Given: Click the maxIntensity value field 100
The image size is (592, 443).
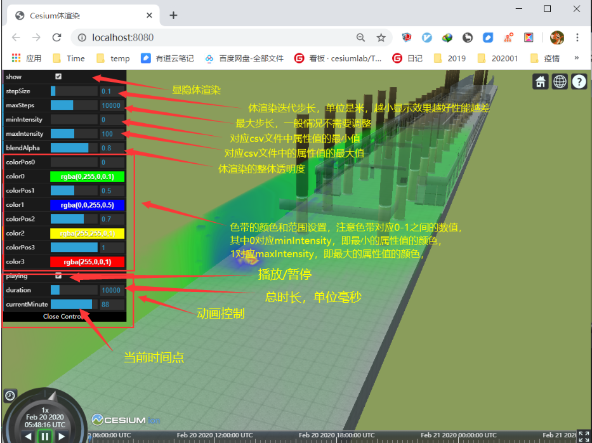Looking at the screenshot, I should (112, 134).
